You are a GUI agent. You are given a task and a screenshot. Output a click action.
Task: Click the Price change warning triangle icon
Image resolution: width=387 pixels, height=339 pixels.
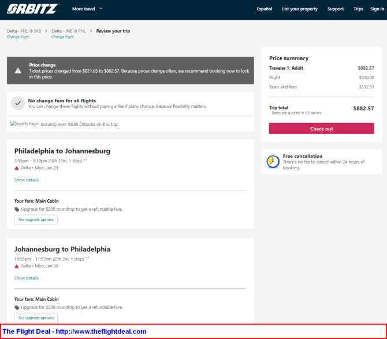pos(18,71)
